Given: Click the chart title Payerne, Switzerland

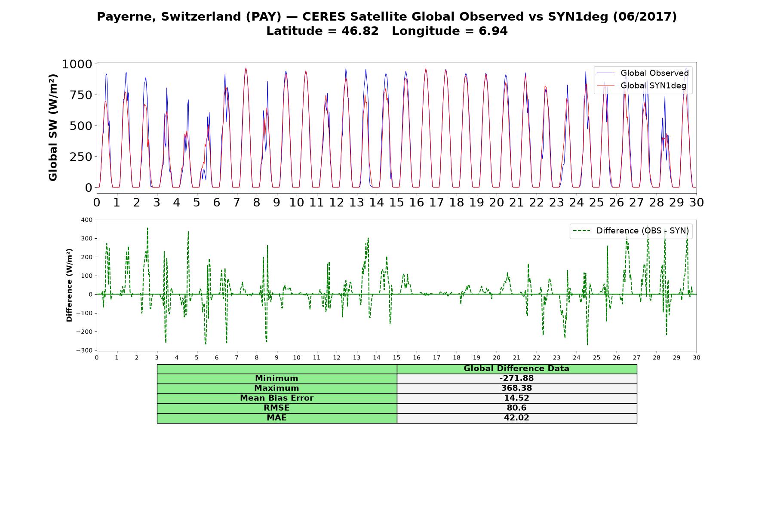Looking at the screenshot, I should point(387,17).
